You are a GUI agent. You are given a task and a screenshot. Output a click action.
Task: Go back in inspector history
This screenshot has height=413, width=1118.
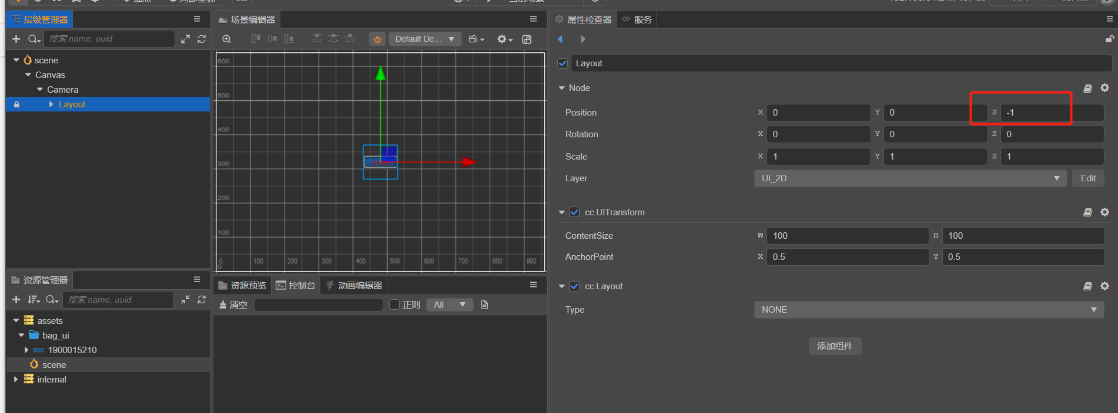click(560, 39)
